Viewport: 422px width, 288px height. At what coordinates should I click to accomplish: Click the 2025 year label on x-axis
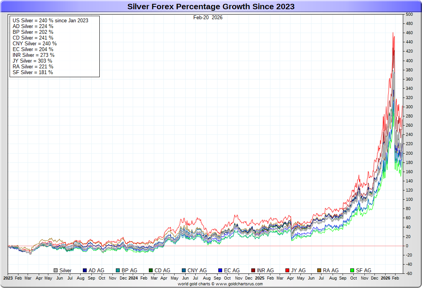(x=260, y=278)
